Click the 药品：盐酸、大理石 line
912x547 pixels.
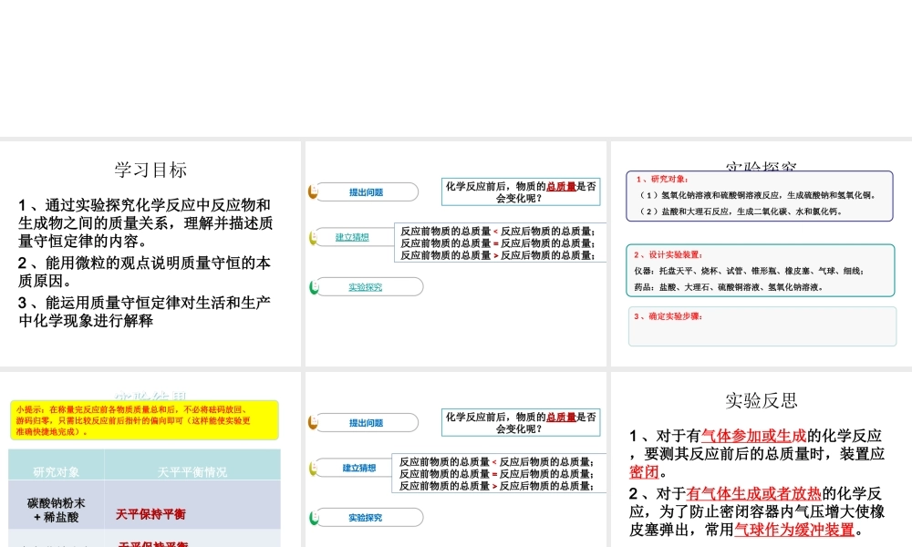[729, 287]
